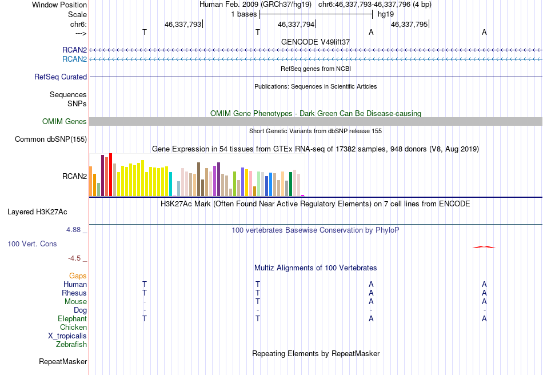Click the Chicken species row label
543x375 pixels.
(73, 327)
